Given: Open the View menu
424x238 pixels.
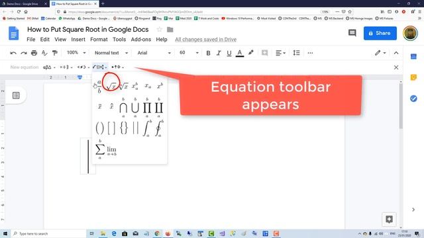Looking at the screenshot, I should 60,40.
